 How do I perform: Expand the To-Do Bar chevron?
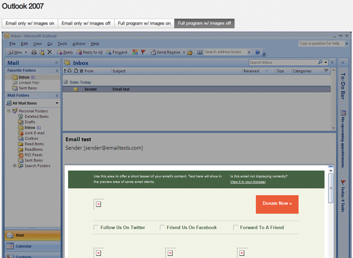pyautogui.click(x=343, y=63)
